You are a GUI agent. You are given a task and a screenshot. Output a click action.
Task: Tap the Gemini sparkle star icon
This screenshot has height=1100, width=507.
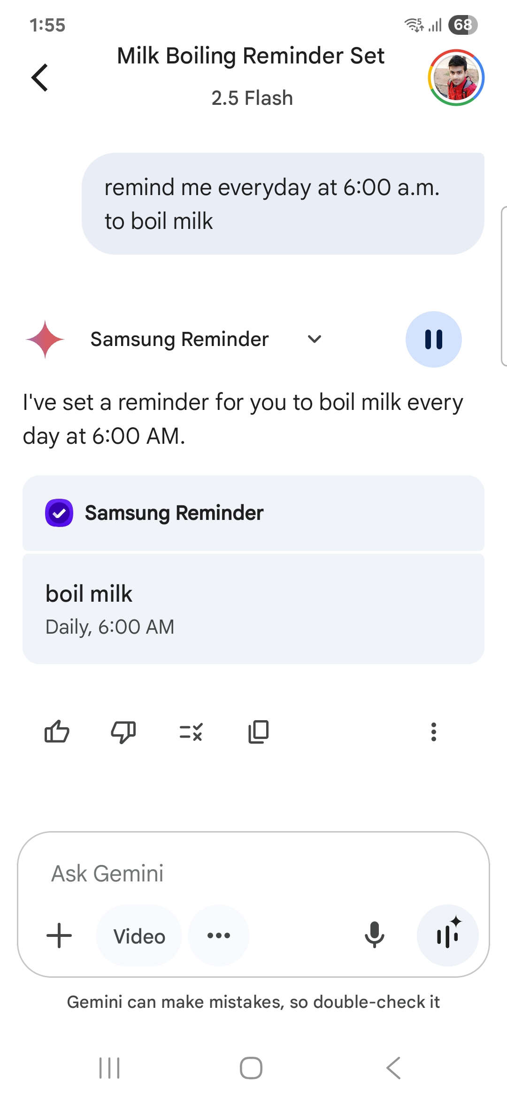pyautogui.click(x=45, y=339)
